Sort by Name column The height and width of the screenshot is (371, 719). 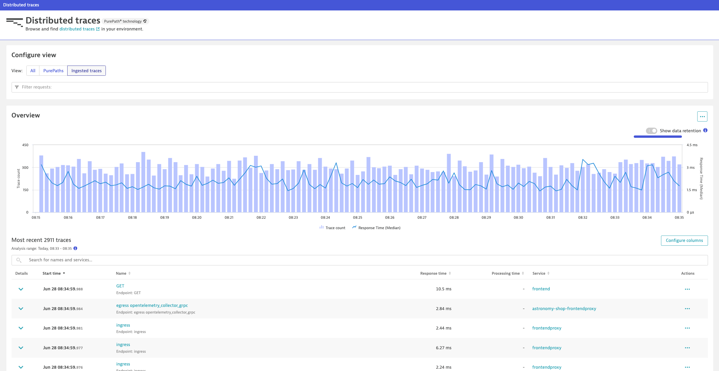tap(123, 273)
